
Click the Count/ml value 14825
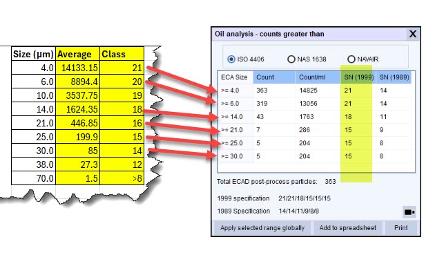308,91
